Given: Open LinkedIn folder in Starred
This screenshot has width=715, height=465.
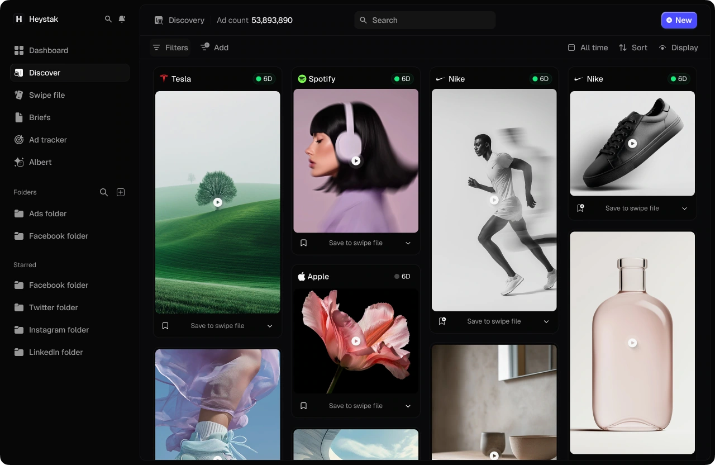Looking at the screenshot, I should click(x=70, y=352).
